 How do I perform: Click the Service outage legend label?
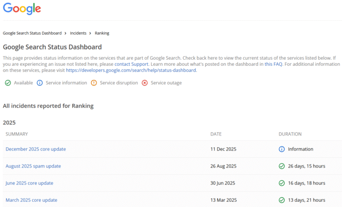(x=166, y=83)
